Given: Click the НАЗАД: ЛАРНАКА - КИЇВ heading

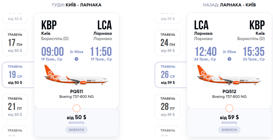Looking at the screenshot, I should pos(229,5).
